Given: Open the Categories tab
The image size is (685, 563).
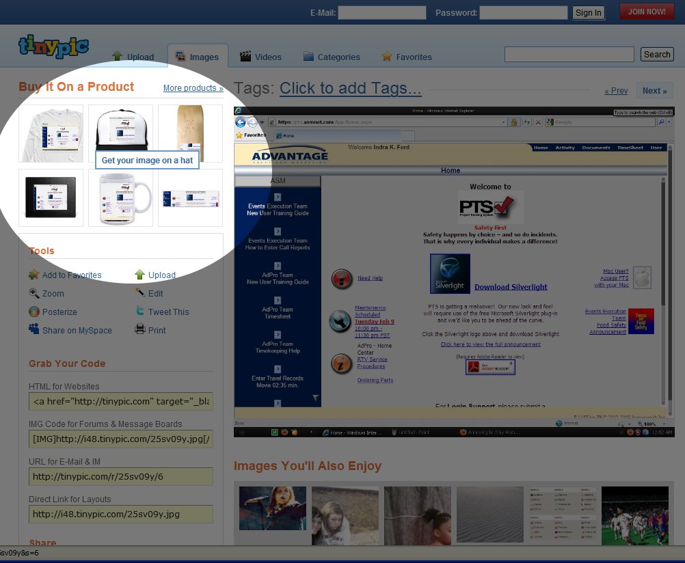Looking at the screenshot, I should pyautogui.click(x=331, y=57).
